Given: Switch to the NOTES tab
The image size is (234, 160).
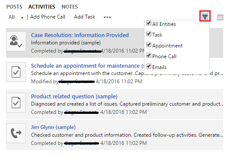Looking at the screenshot, I should (x=70, y=7).
